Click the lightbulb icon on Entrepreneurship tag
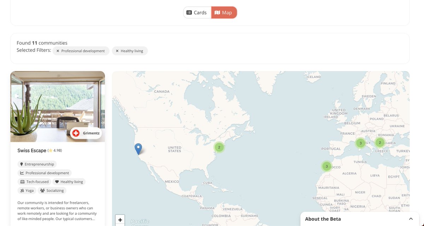This screenshot has height=226, width=424. (x=22, y=164)
